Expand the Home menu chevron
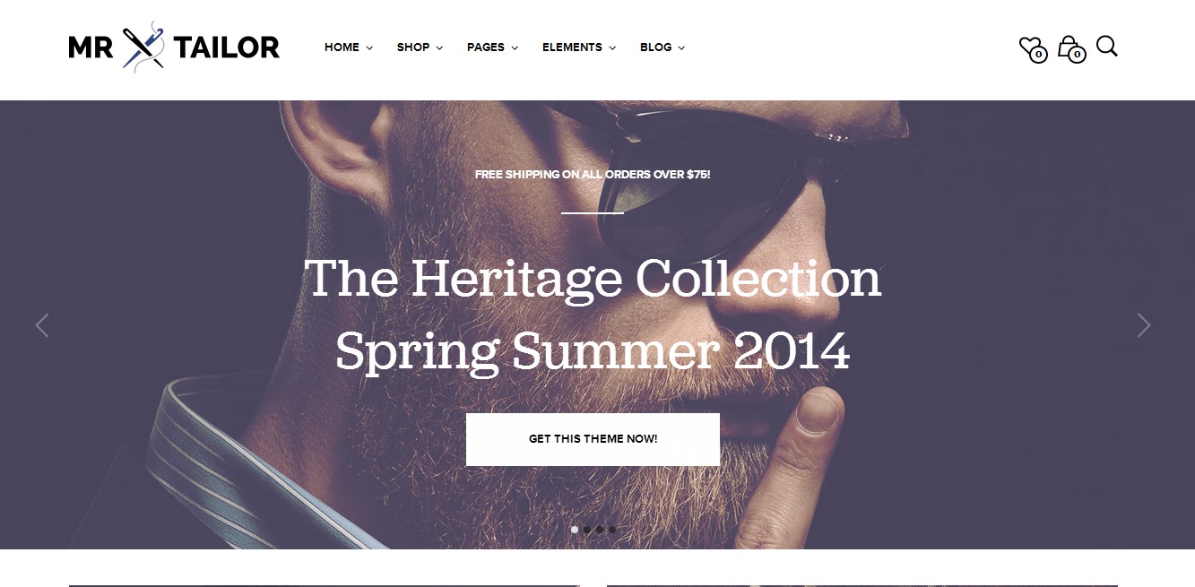This screenshot has height=587, width=1195. [369, 48]
